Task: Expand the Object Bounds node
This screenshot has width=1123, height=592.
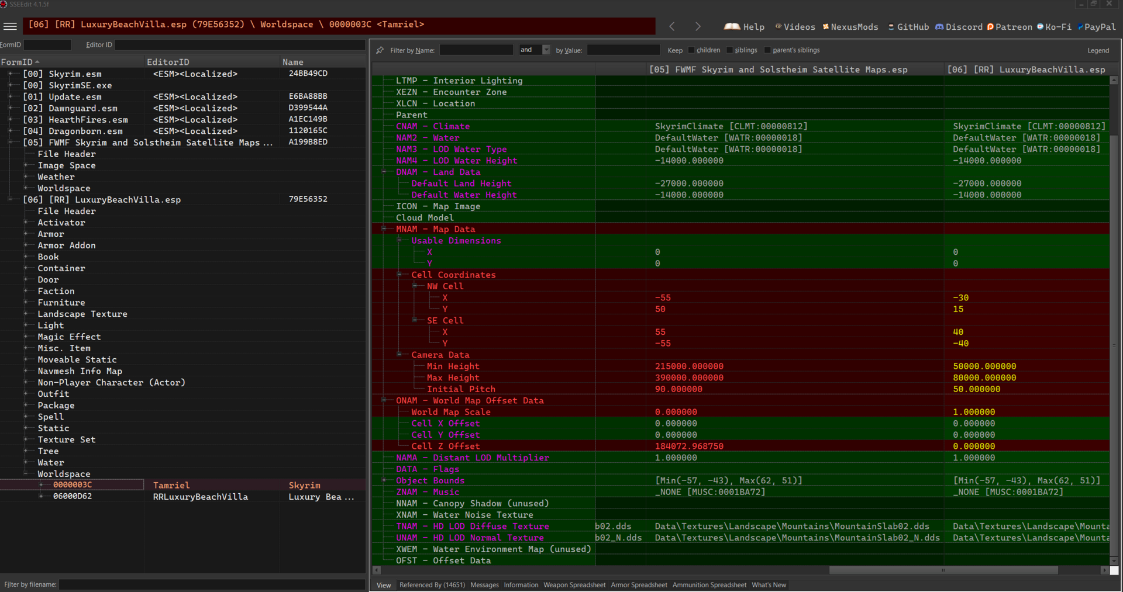Action: 384,480
